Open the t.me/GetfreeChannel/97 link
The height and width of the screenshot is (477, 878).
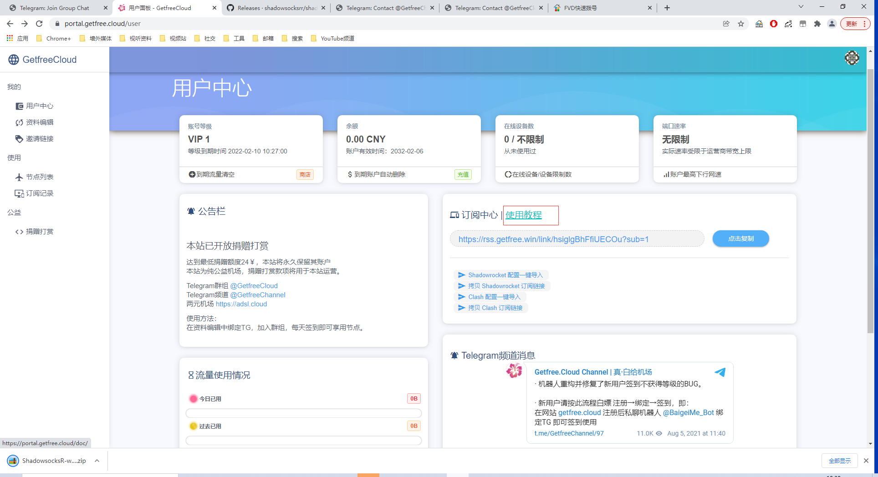tap(569, 433)
